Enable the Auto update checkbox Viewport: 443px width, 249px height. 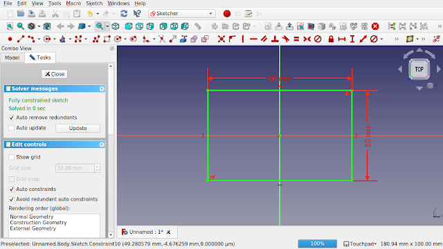click(11, 128)
